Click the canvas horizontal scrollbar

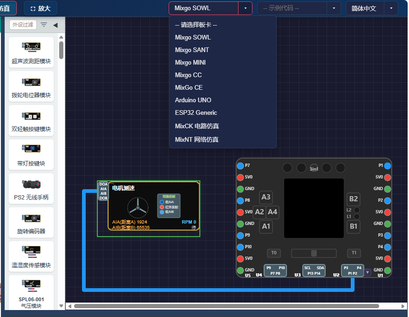tap(226, 306)
